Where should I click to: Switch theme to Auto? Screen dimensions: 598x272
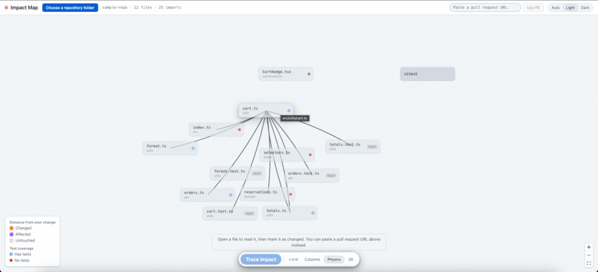(556, 7)
